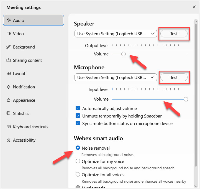
Task: Click the Background wand icon
Action: [x=8, y=47]
